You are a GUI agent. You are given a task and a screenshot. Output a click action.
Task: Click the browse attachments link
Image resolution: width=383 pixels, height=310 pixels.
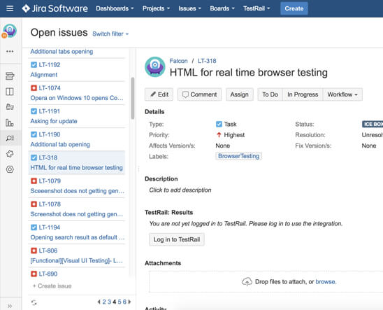pos(326,281)
